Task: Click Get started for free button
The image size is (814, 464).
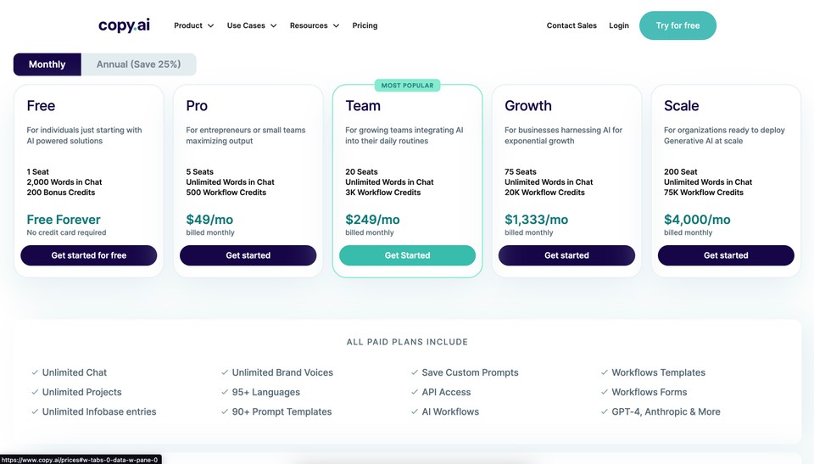Action: point(89,255)
